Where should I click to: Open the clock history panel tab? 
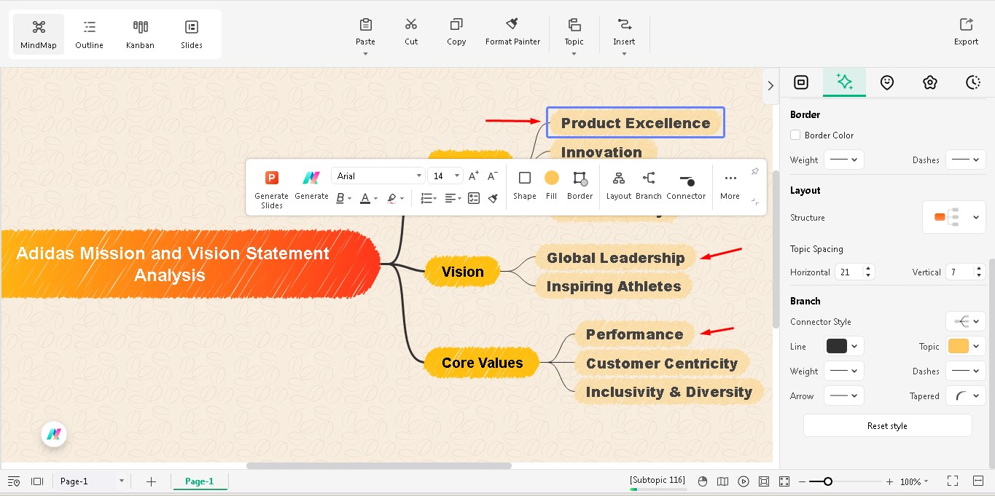click(x=973, y=82)
